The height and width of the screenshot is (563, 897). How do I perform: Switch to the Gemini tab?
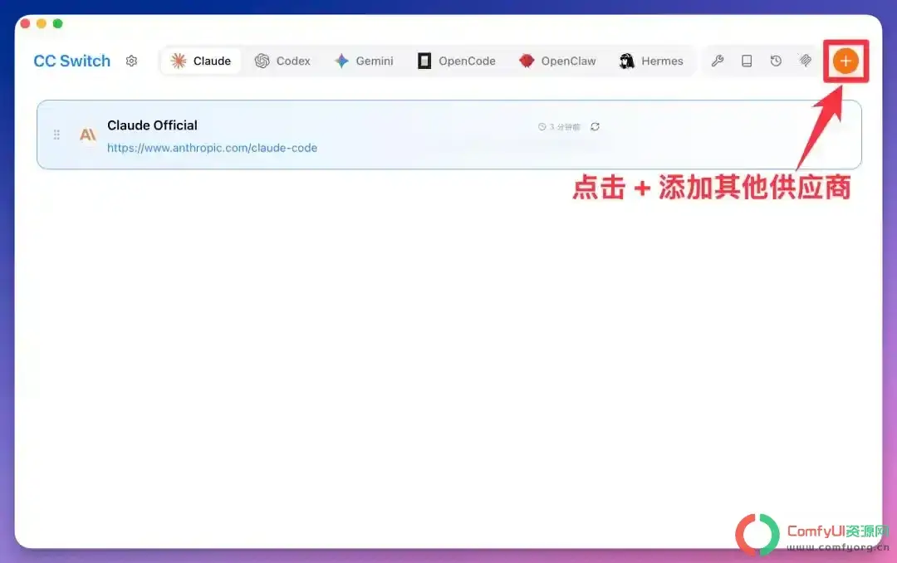[365, 61]
